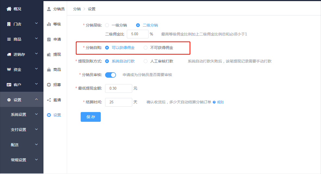321x174 pixels.
Task: Open the 招募 section
Action: pyautogui.click(x=57, y=85)
